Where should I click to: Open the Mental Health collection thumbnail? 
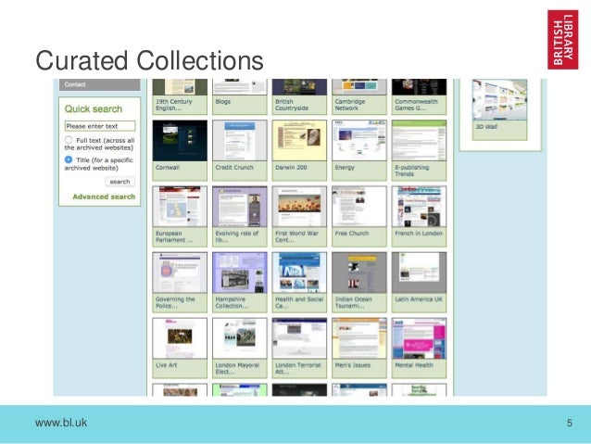419,338
